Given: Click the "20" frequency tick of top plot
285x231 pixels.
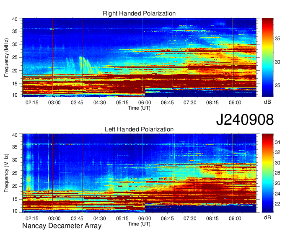Looking at the screenshot, I should tap(15, 71).
